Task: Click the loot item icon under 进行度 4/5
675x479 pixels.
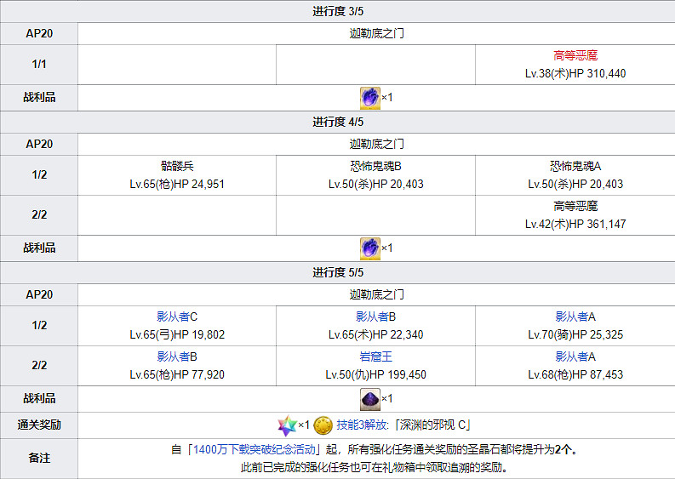Action: 369,248
